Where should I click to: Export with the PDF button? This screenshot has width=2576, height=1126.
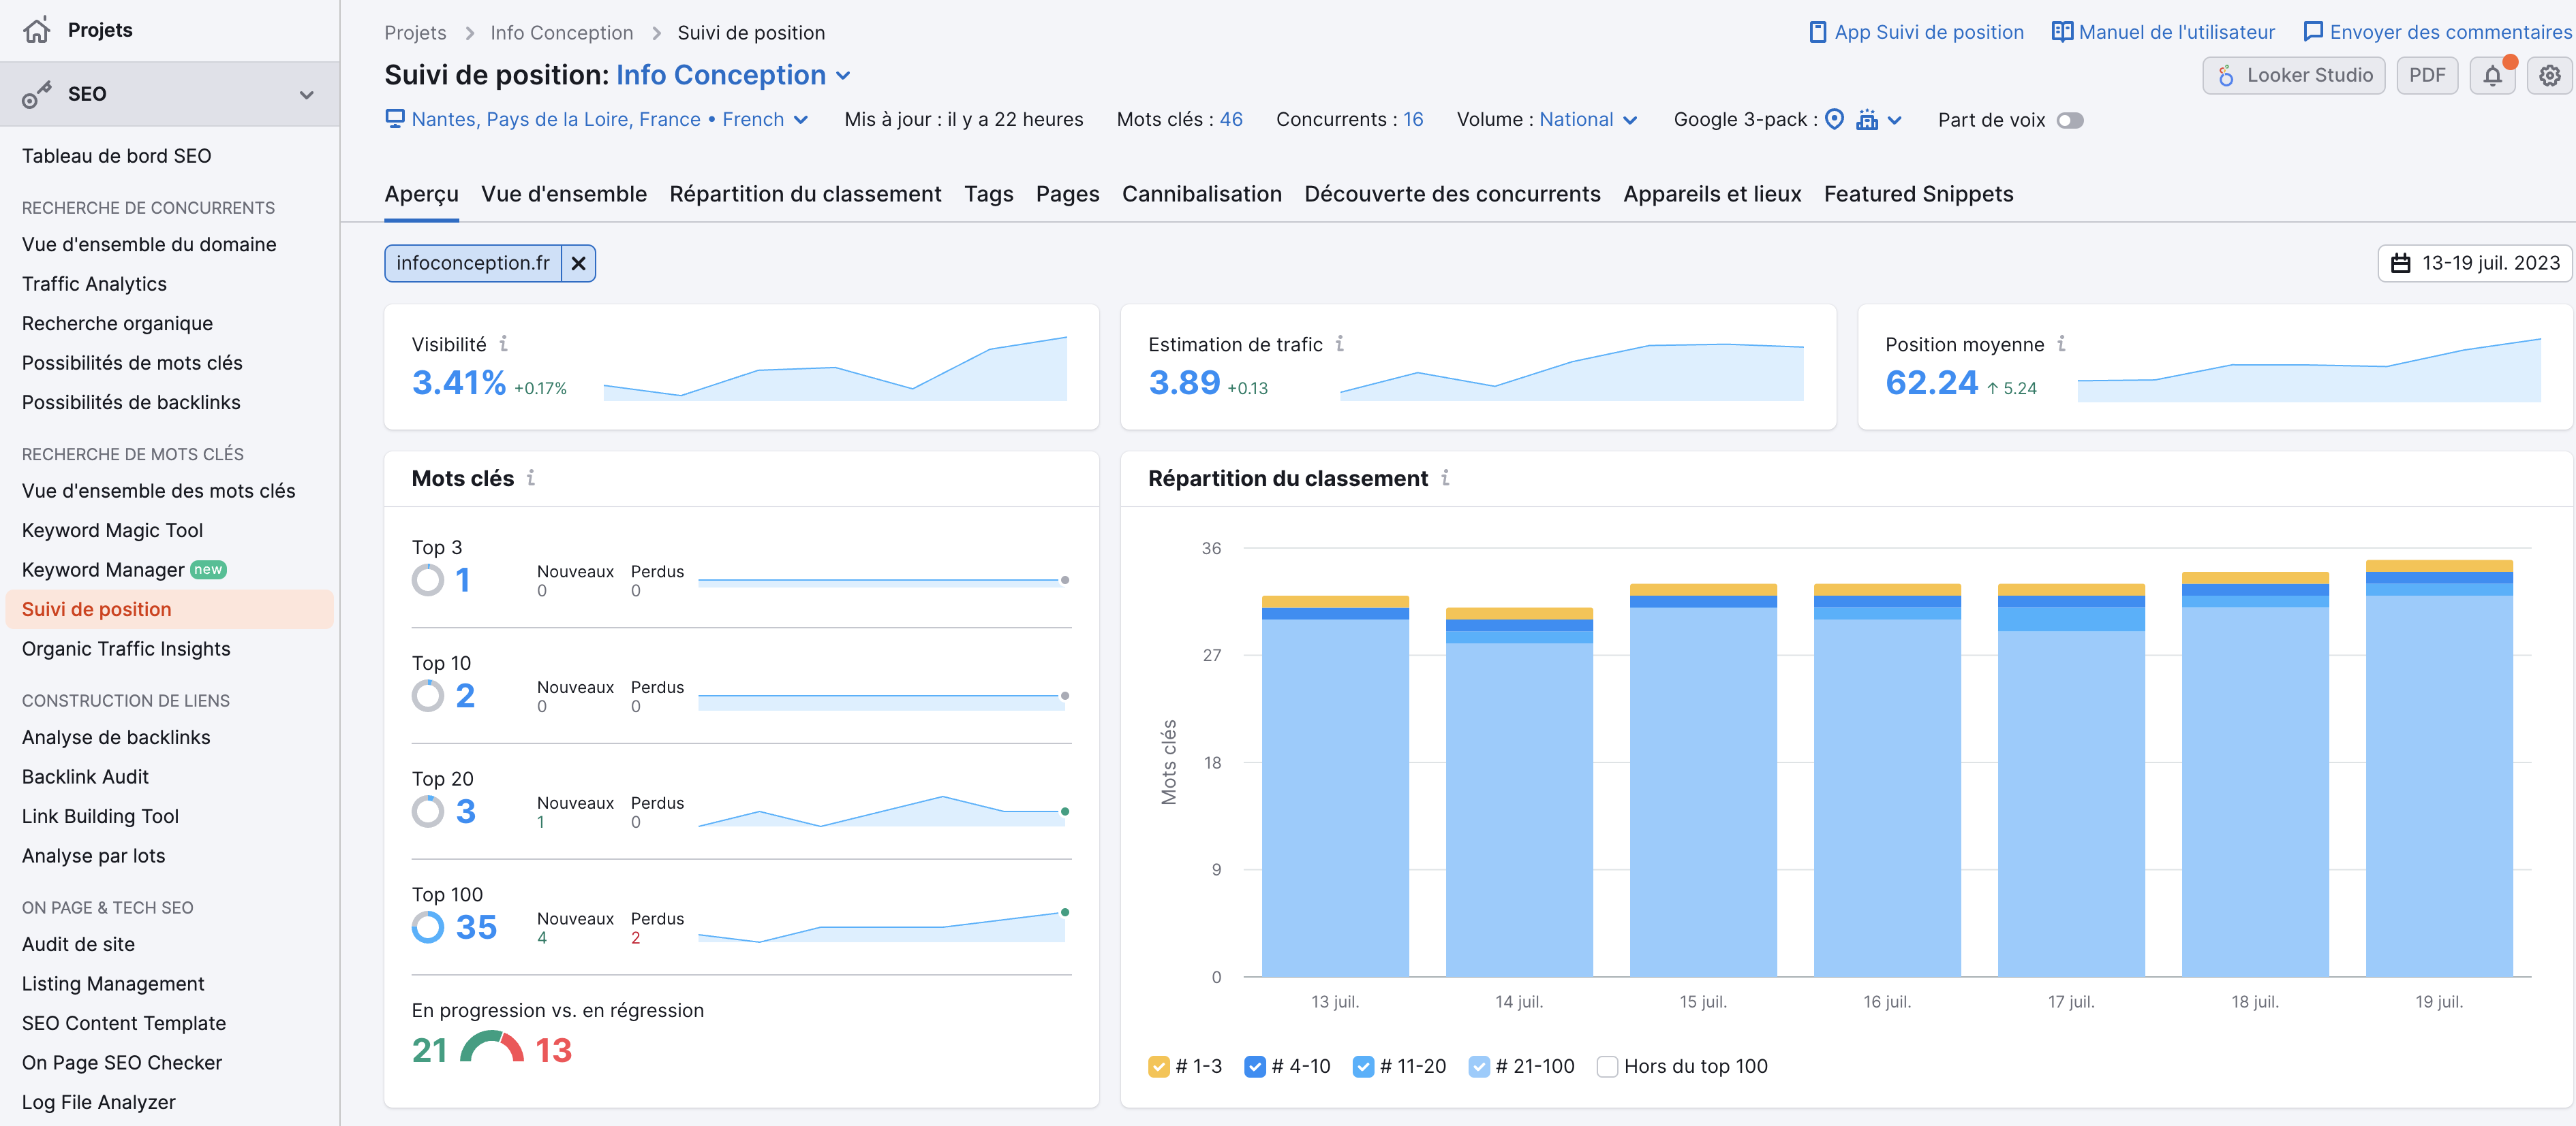coord(2427,75)
